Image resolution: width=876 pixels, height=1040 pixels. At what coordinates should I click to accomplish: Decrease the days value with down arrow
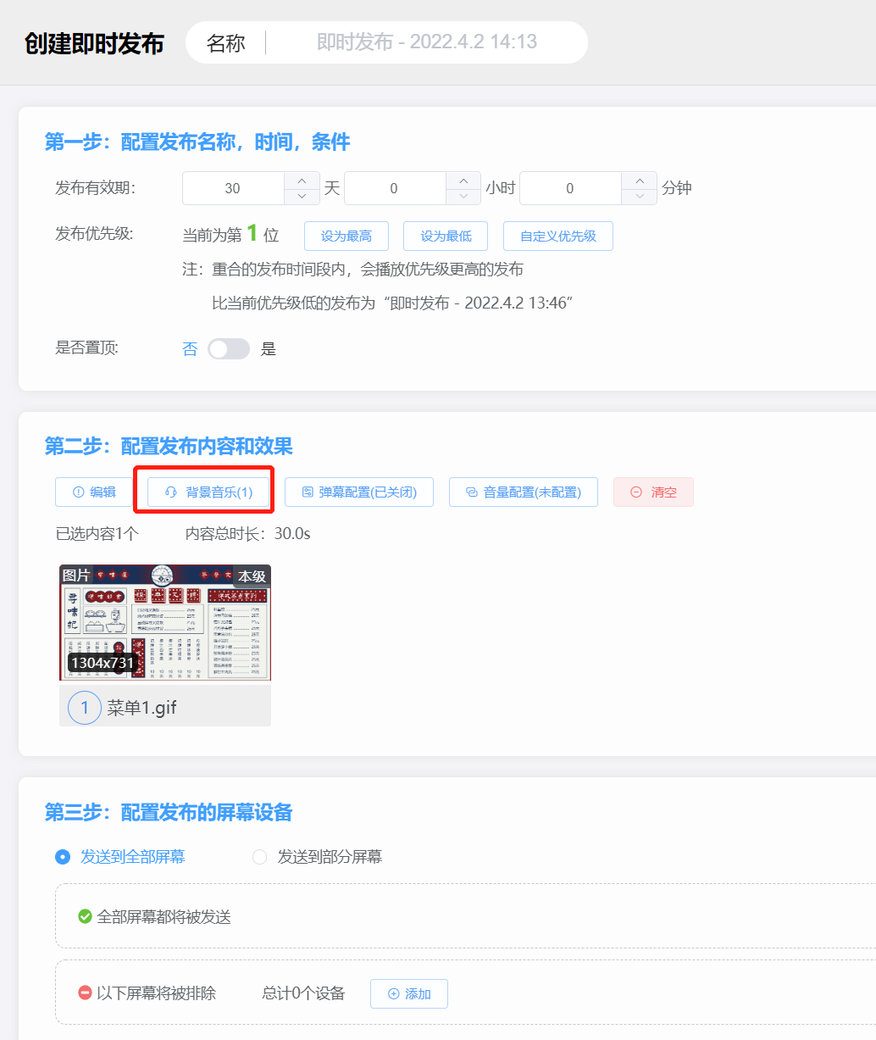[302, 197]
